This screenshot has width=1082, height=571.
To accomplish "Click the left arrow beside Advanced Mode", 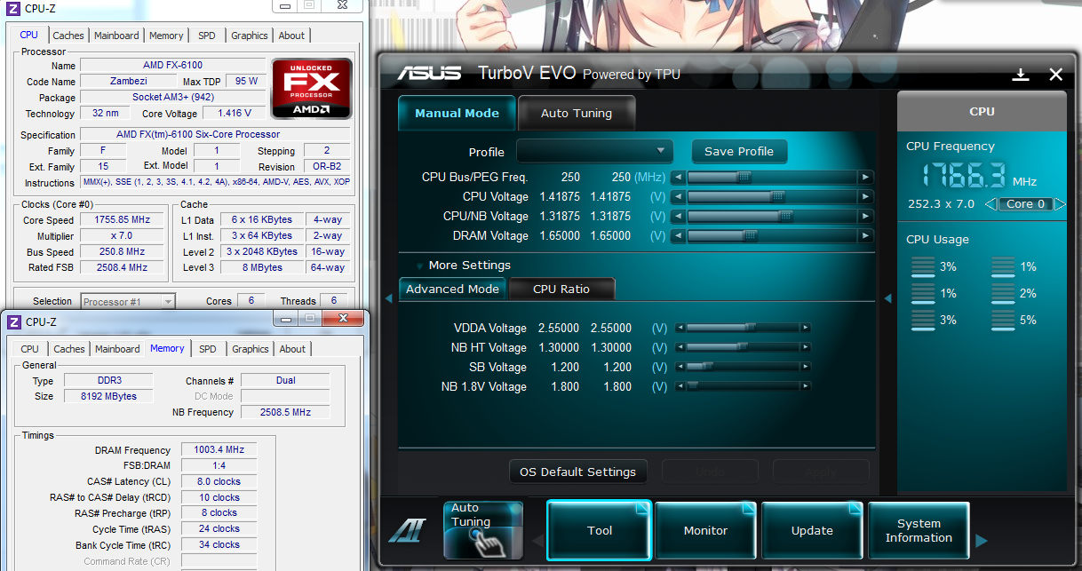I will click(x=390, y=299).
